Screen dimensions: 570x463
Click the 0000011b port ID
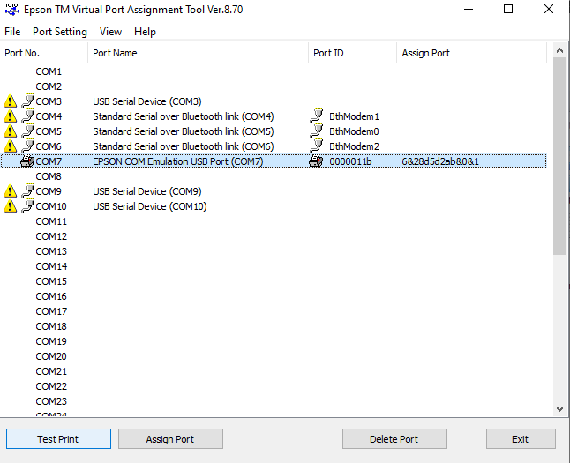[x=350, y=161]
